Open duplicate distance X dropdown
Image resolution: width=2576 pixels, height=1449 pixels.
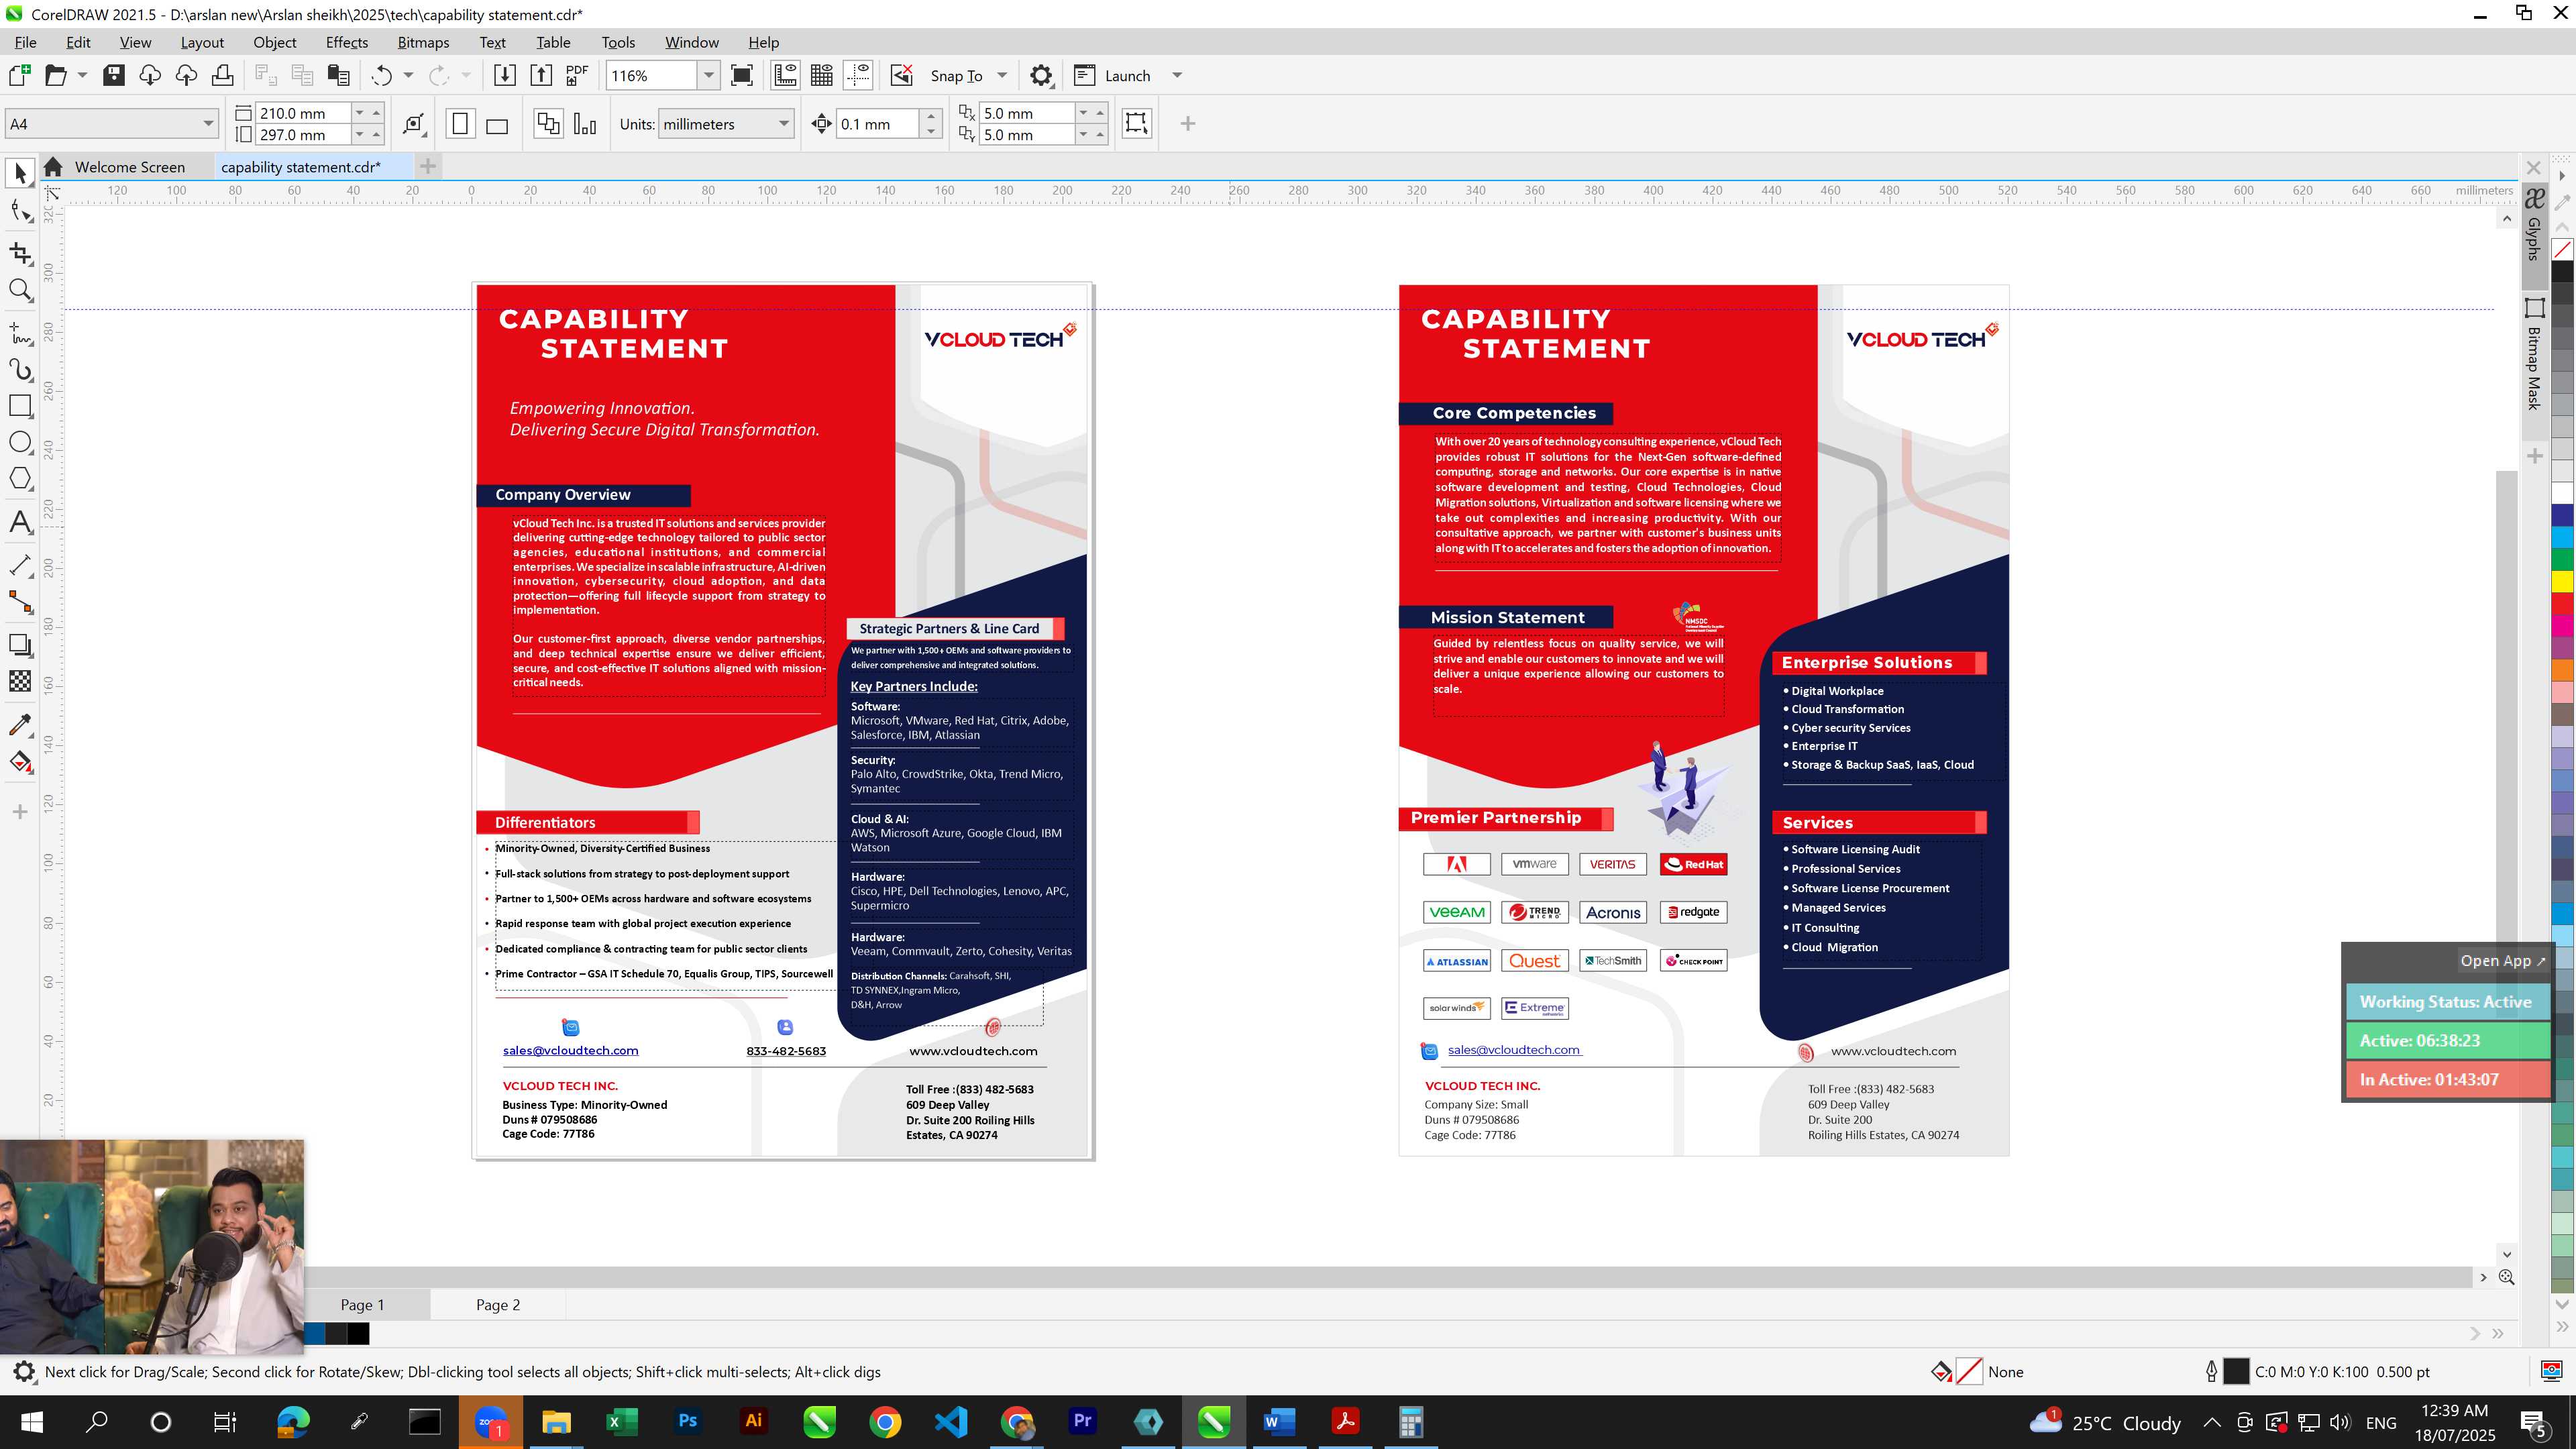pos(1083,113)
